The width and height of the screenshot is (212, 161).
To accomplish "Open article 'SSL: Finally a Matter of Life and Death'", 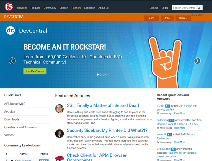I will (103, 105).
